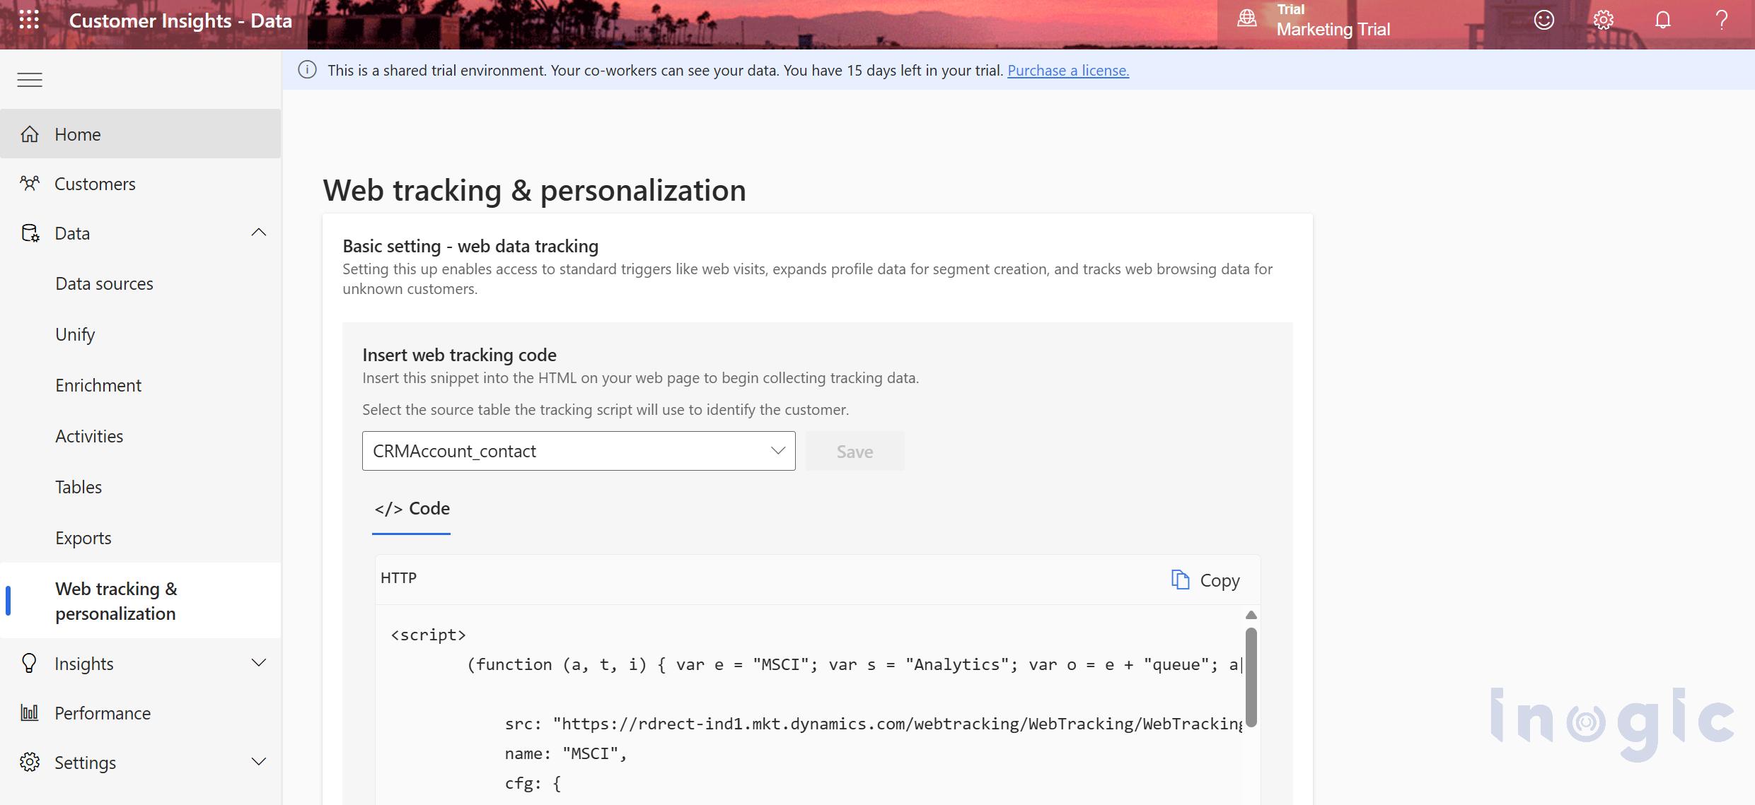
Task: Click the code scroll up arrow
Action: pyautogui.click(x=1251, y=615)
